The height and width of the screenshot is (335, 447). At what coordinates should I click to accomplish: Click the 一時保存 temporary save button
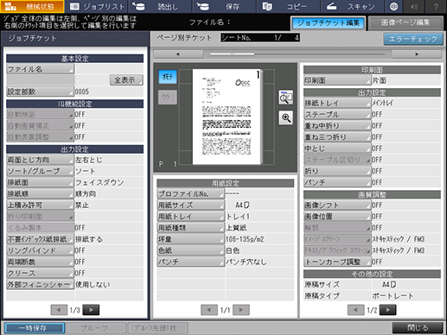(x=35, y=328)
